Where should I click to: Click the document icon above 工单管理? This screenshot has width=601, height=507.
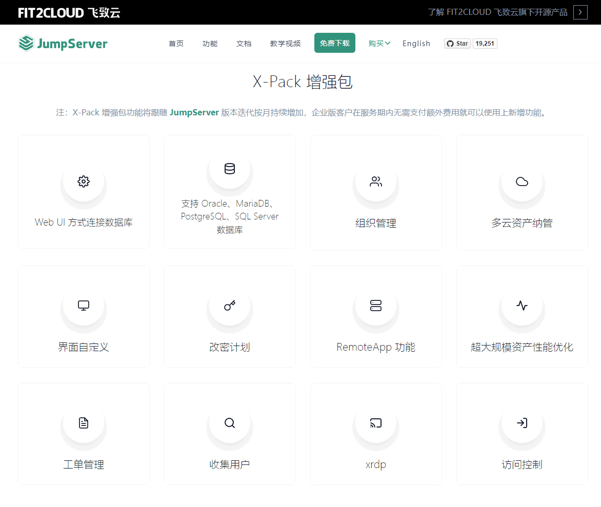coord(84,423)
